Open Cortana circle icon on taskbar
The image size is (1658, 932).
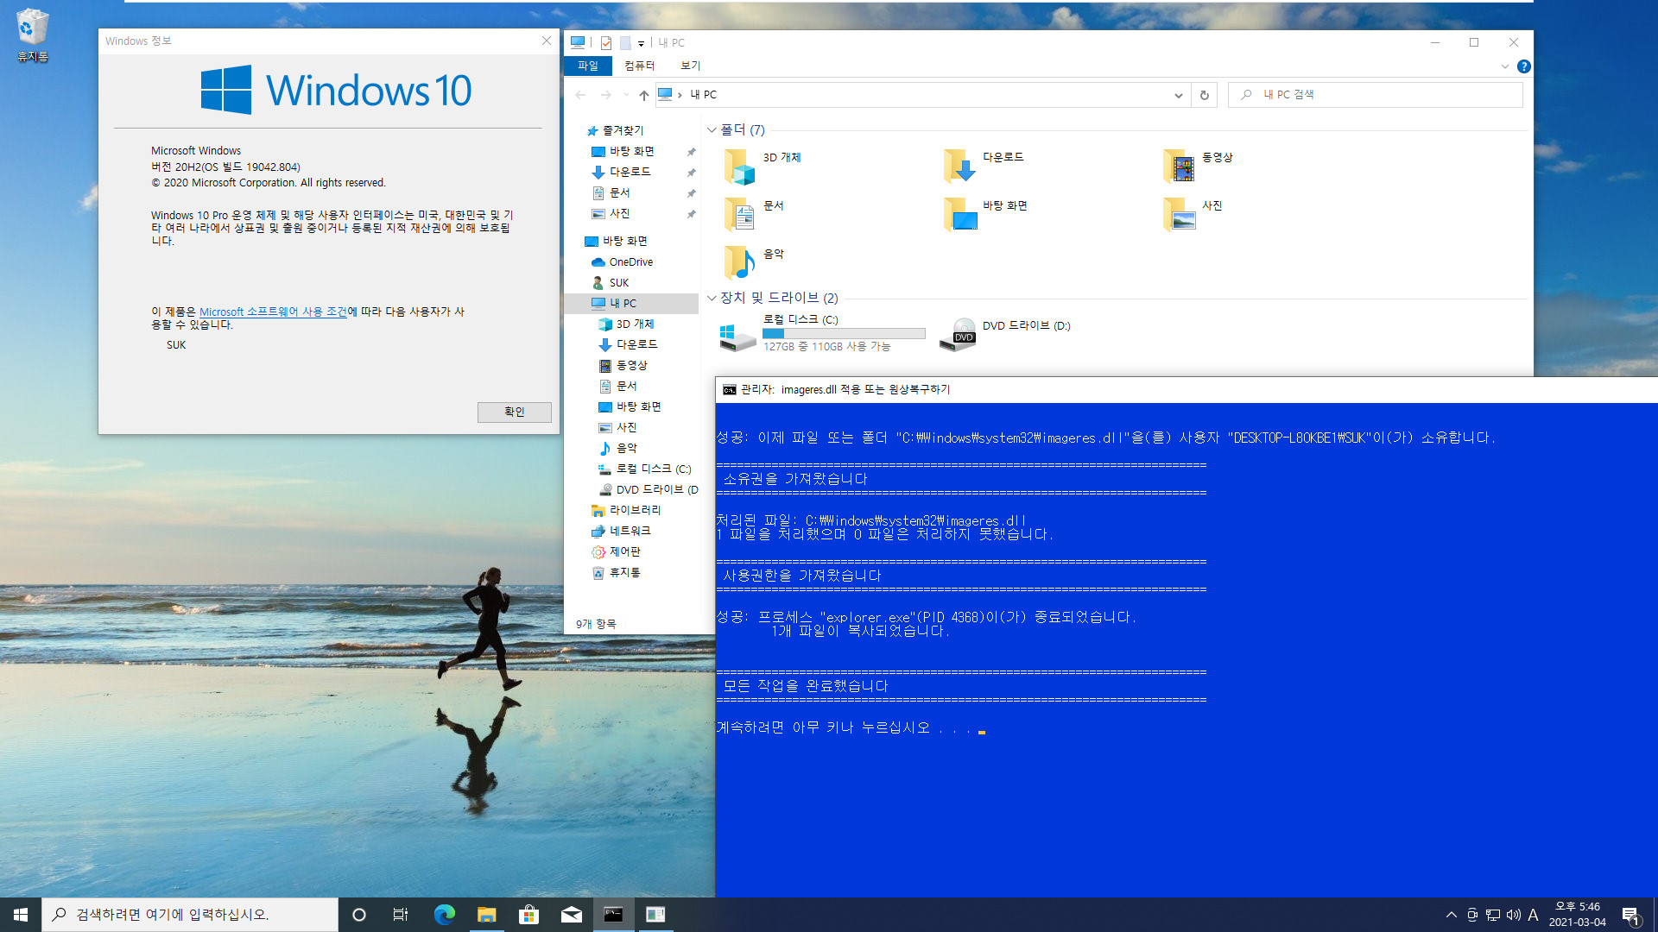tap(359, 915)
